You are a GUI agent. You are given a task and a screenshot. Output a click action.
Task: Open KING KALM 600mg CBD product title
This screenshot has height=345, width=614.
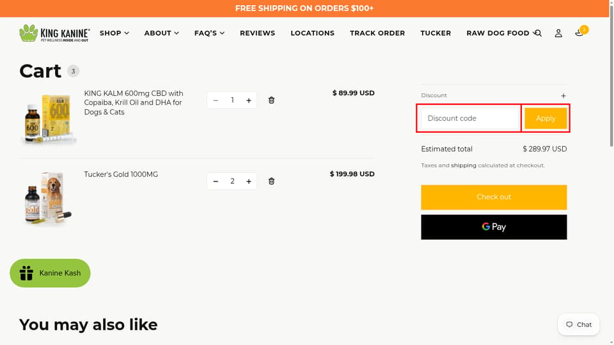134,102
